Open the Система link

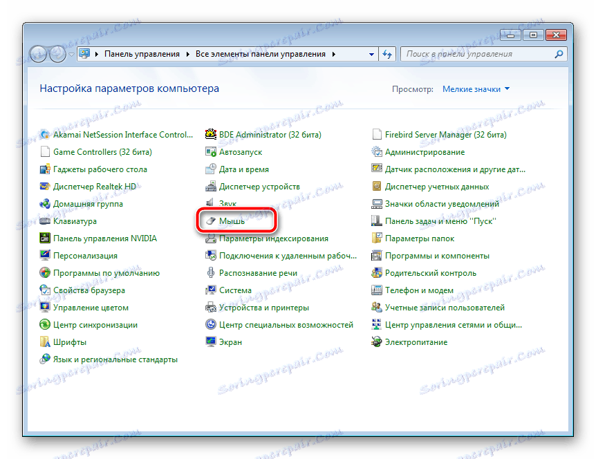[235, 290]
